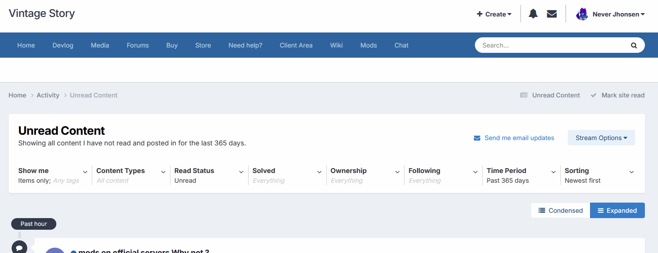Expand the Content Types filter
Viewport: 658px width, 253px height.
click(x=131, y=175)
